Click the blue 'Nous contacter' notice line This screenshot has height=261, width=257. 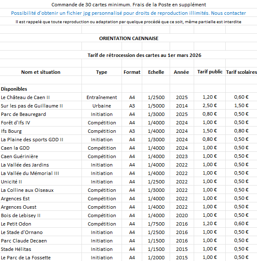(x=128, y=13)
